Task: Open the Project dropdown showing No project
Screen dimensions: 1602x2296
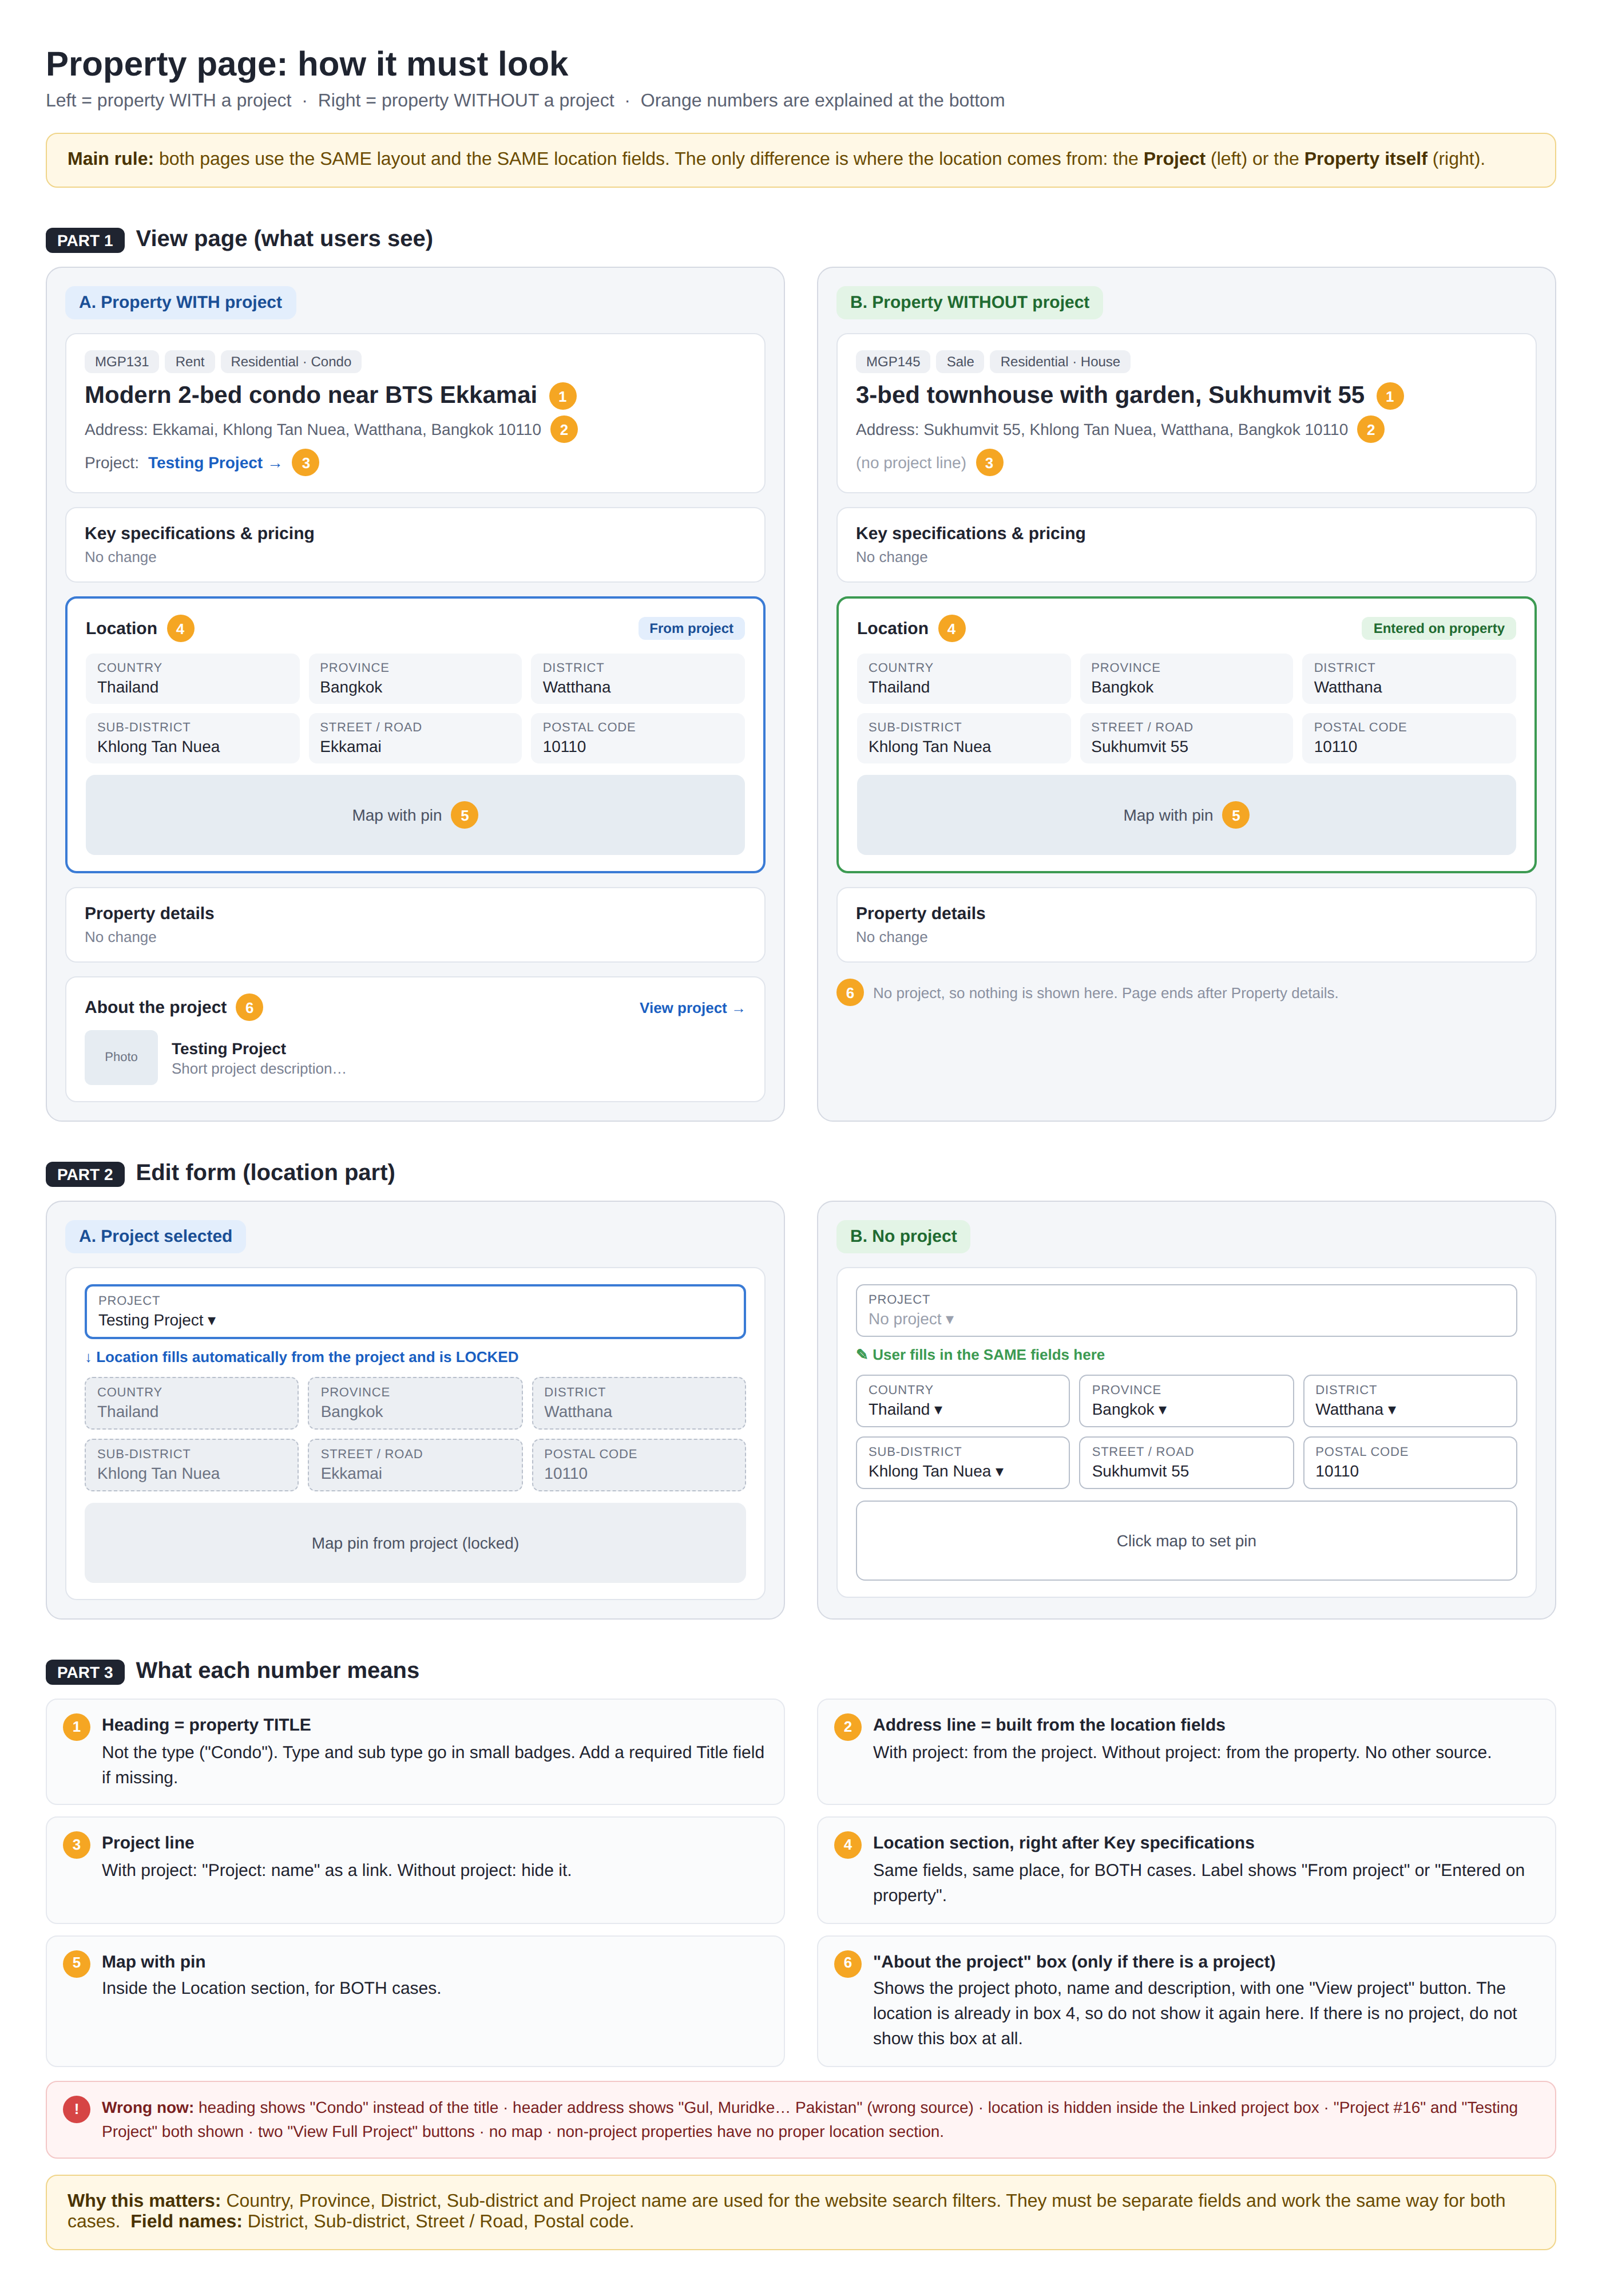Action: 1186,1310
